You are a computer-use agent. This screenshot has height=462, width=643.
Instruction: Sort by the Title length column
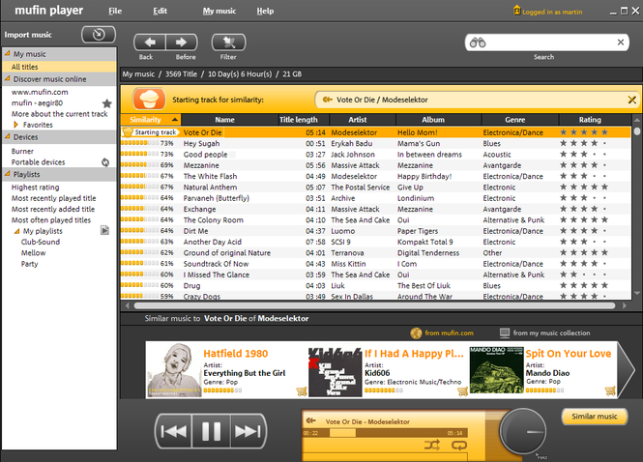[x=304, y=119]
